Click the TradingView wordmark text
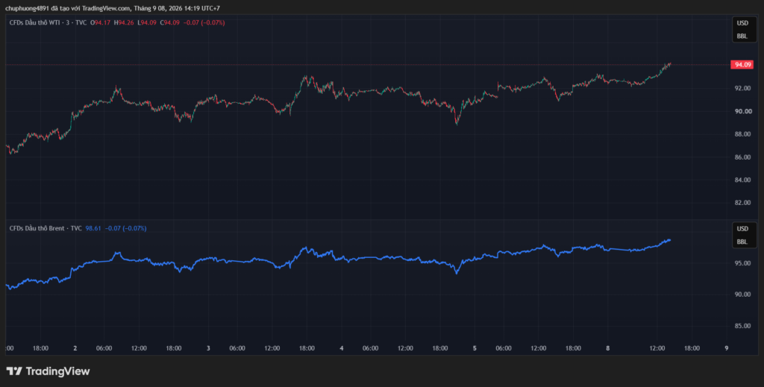 pos(57,371)
